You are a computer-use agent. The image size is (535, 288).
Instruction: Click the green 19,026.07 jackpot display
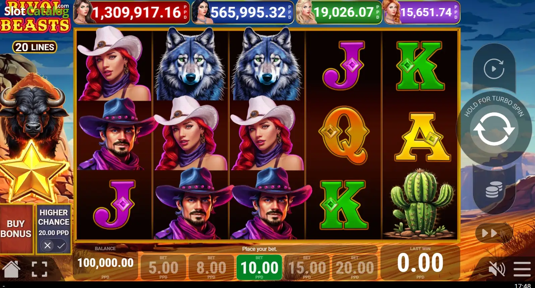[339, 12]
